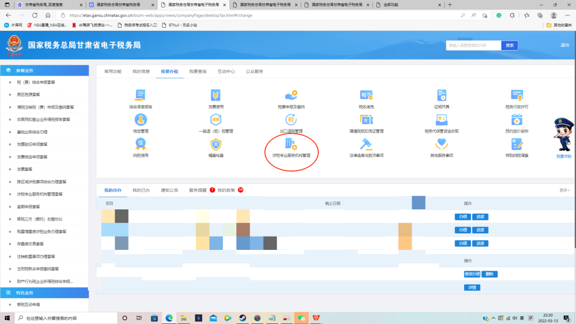
Task: Focus the top search input box
Action: (474, 45)
